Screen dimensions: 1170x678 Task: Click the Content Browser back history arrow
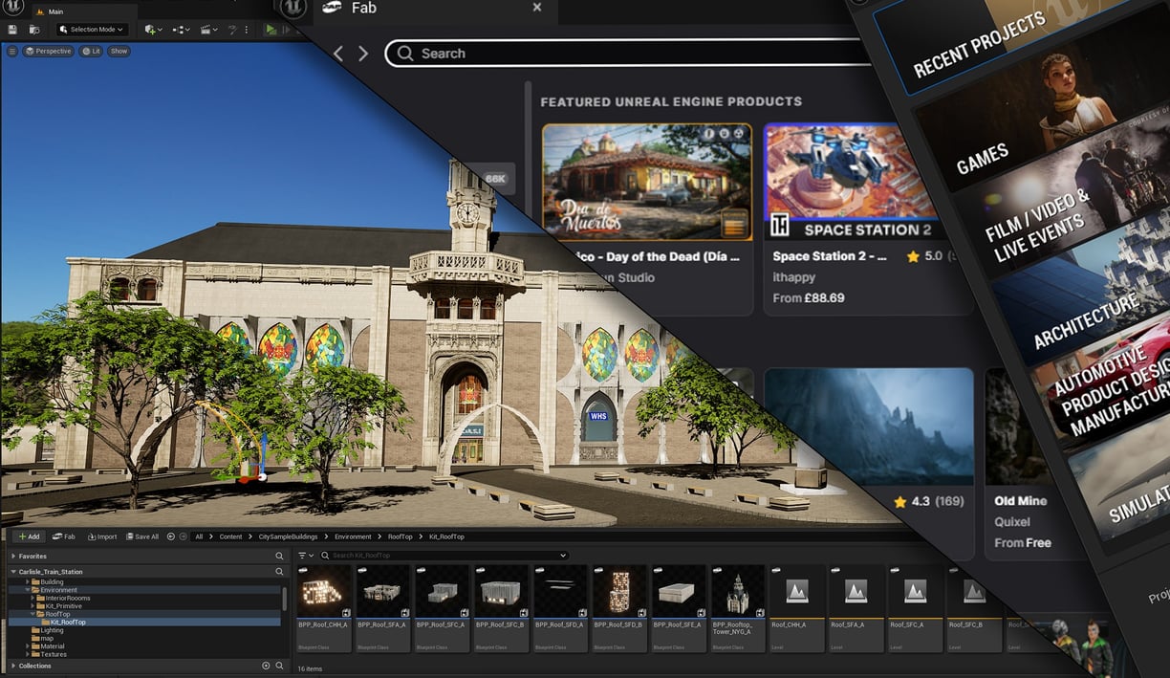click(171, 536)
